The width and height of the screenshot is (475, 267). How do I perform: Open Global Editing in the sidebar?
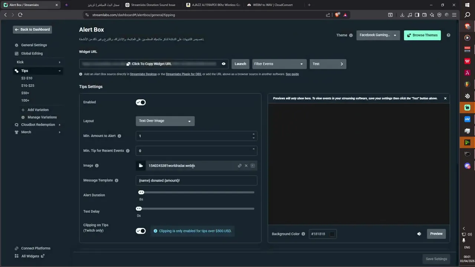32,53
